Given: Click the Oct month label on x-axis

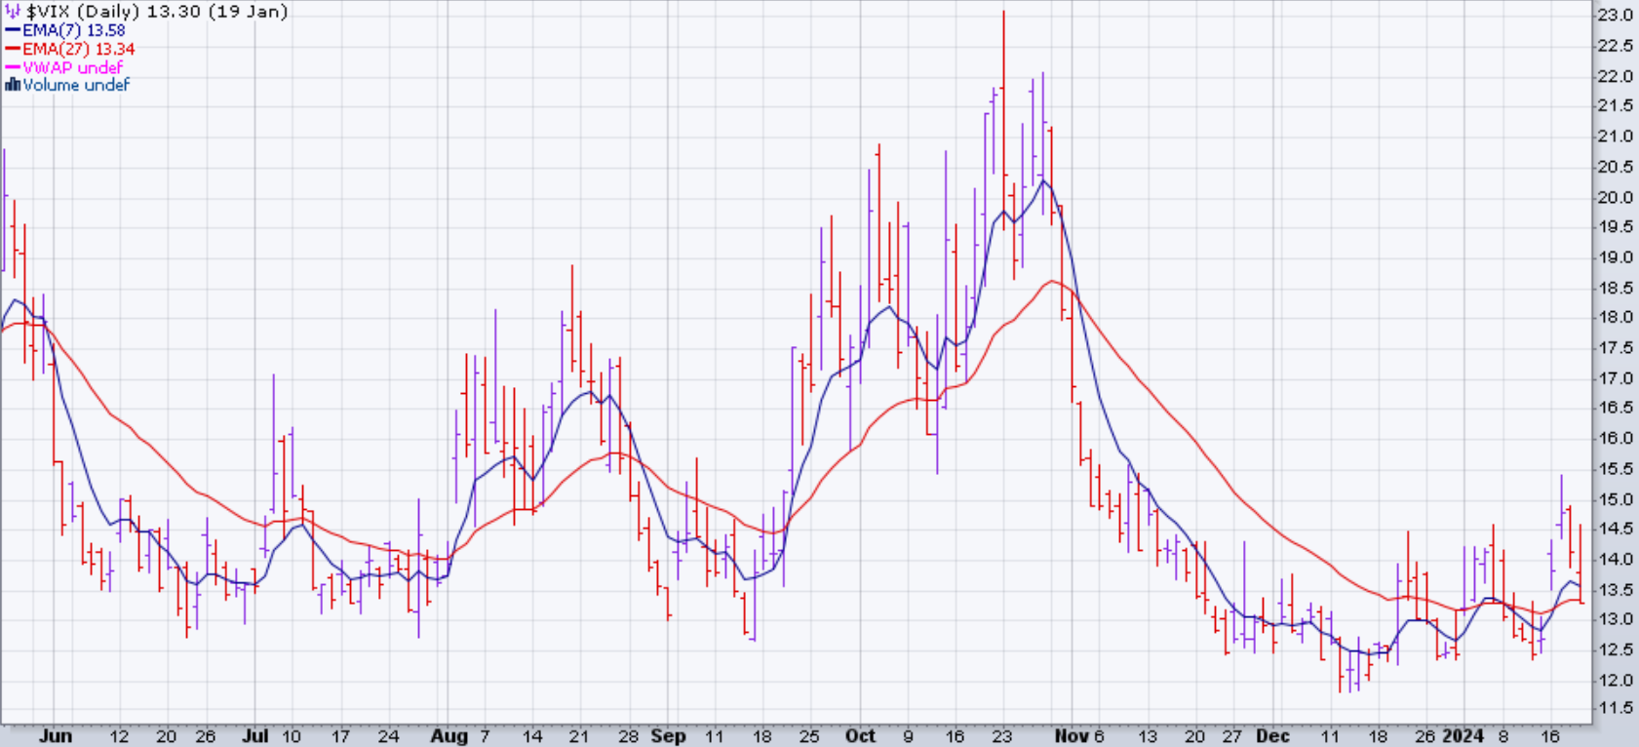Looking at the screenshot, I should (x=860, y=736).
